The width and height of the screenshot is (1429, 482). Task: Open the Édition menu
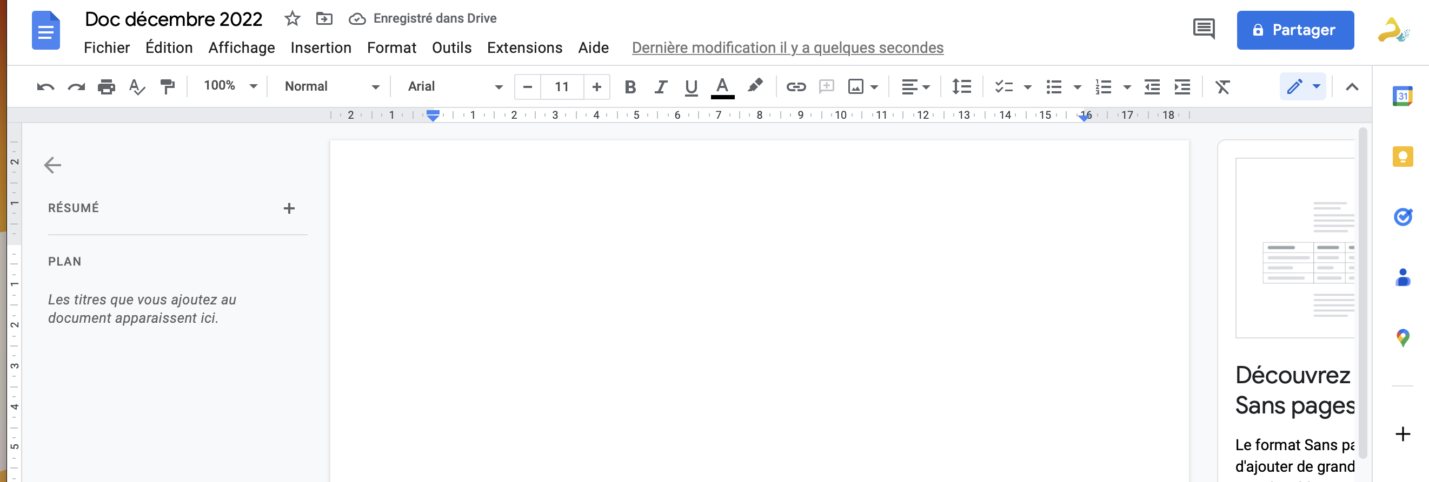point(169,47)
